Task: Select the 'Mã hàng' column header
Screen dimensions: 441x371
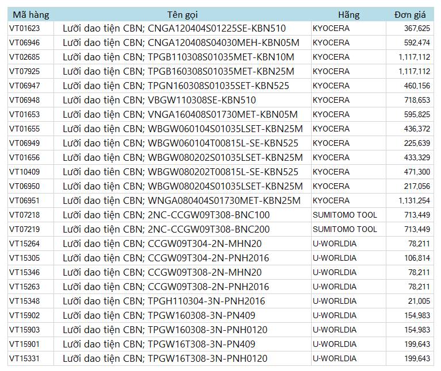Action: pyautogui.click(x=31, y=14)
